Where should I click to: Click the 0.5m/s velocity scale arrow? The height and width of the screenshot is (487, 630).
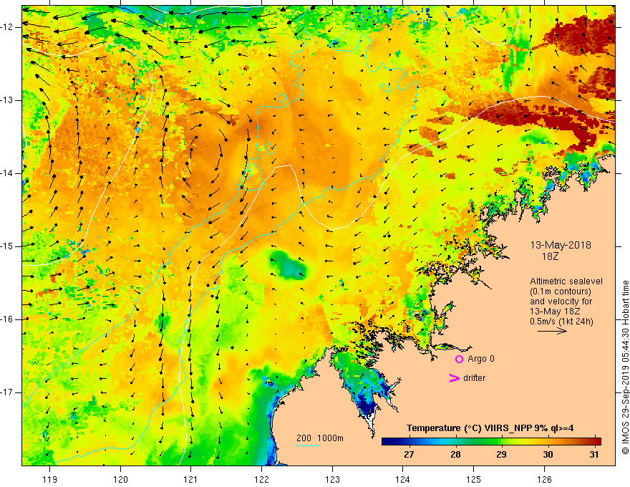click(552, 331)
